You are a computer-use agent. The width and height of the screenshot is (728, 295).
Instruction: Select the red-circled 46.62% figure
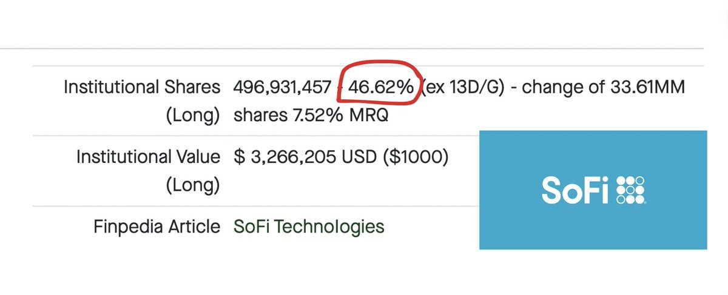point(380,88)
